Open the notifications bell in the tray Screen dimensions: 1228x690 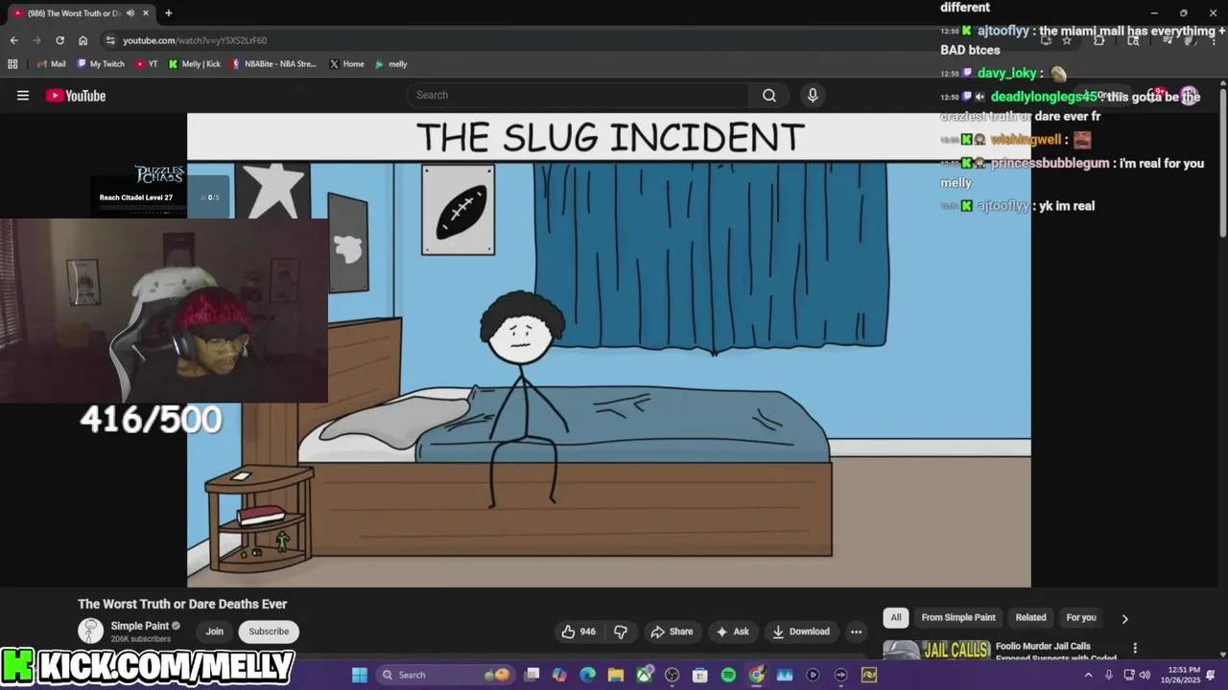1211,675
